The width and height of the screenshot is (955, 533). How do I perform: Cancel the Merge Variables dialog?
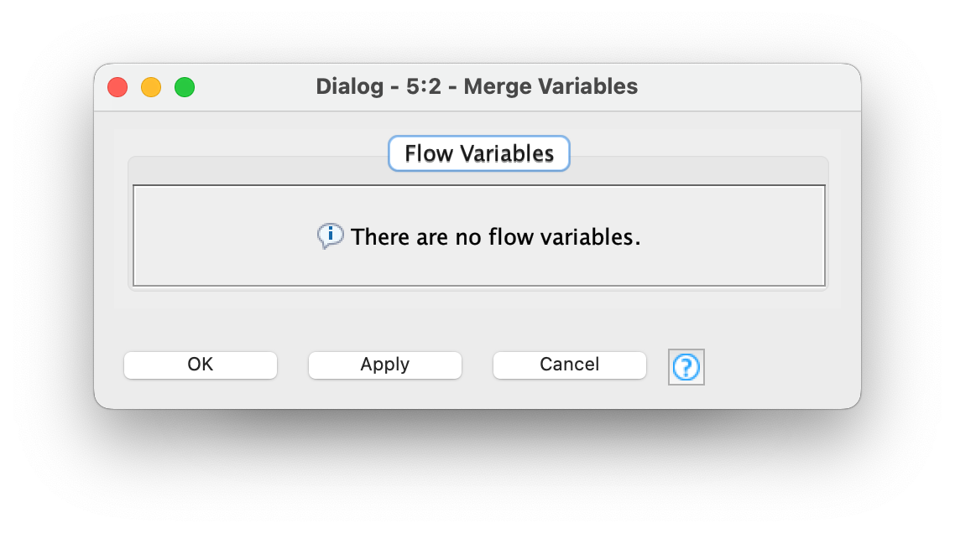569,365
